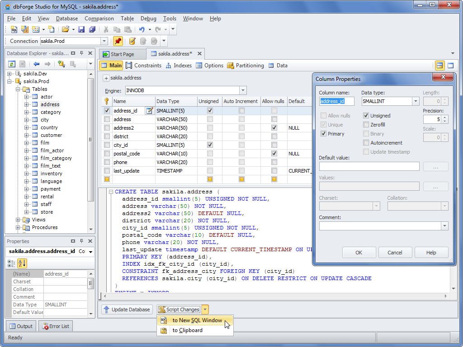463x347 pixels.
Task: Click OK in Column Properties dialog
Action: coord(359,253)
